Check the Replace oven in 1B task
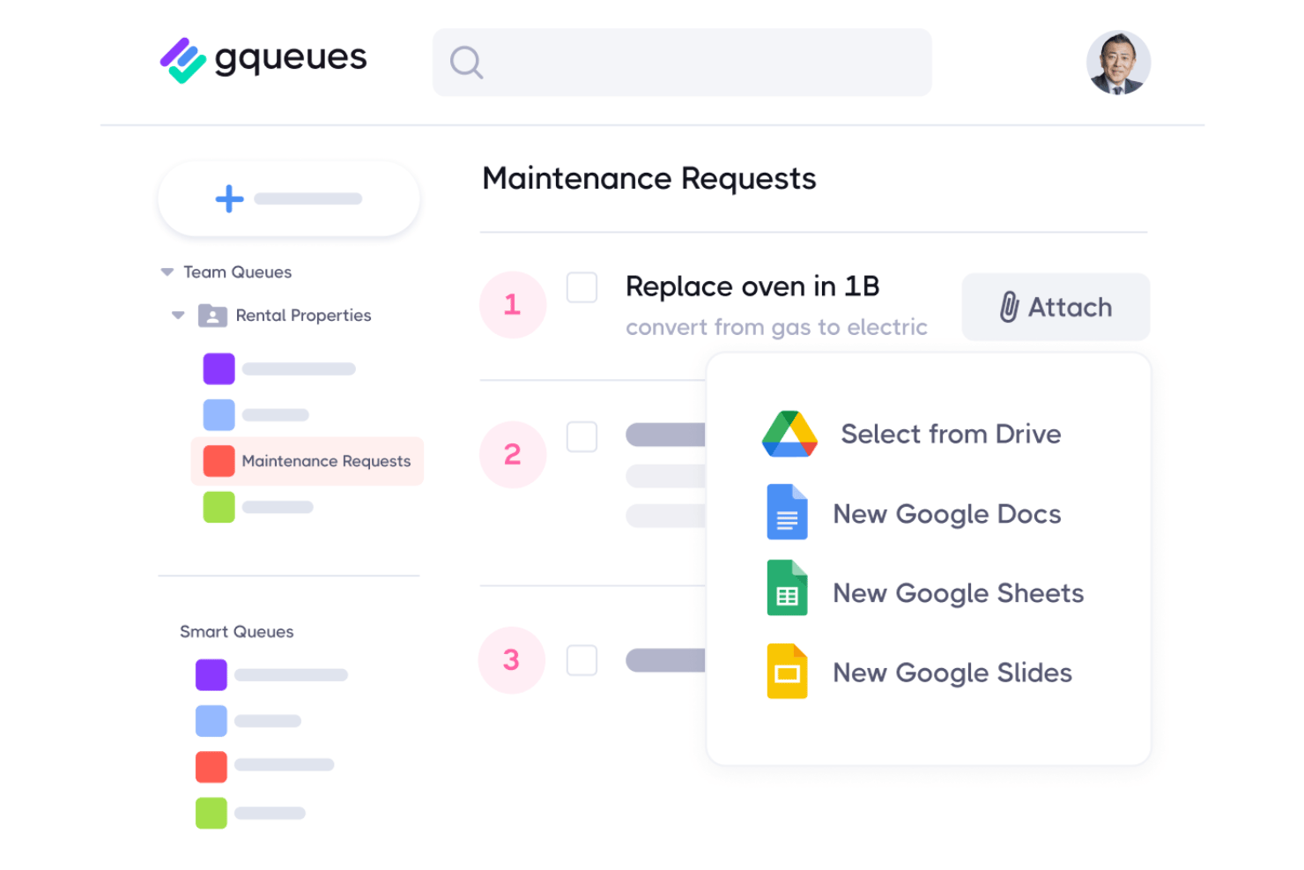This screenshot has width=1304, height=870. pyautogui.click(x=582, y=287)
